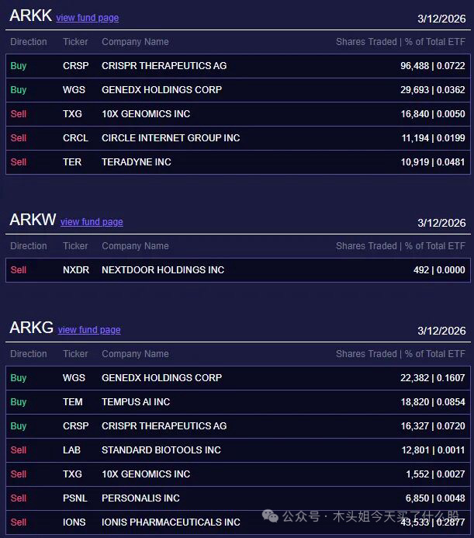The image size is (474, 538).
Task: Open ARKG view fund page link
Action: click(89, 330)
